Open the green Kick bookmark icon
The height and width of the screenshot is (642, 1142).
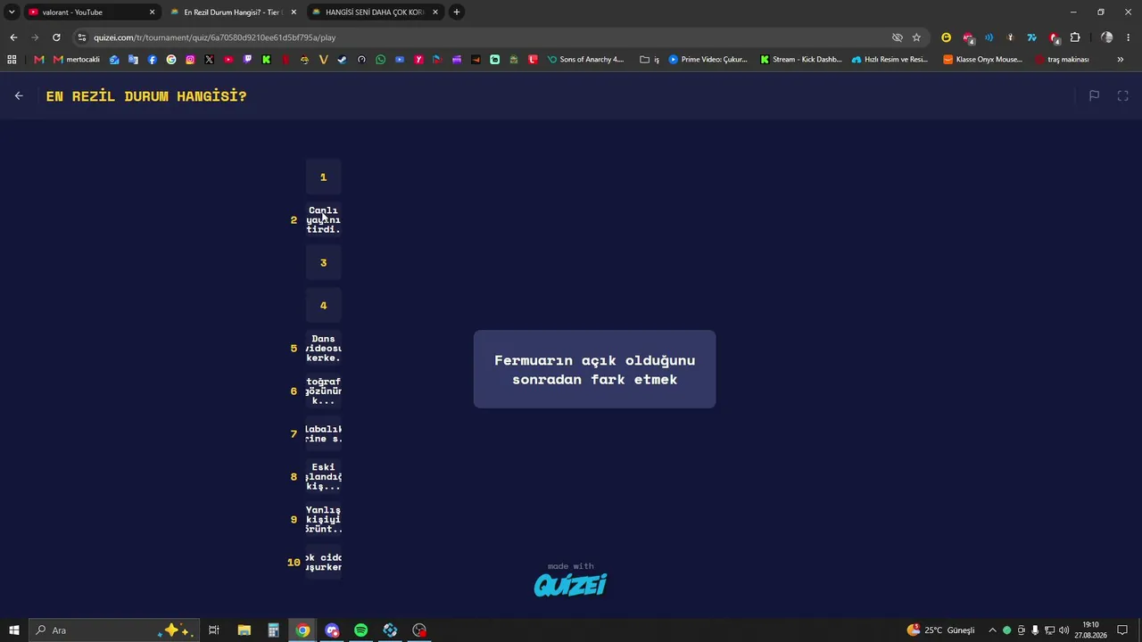tap(266, 60)
